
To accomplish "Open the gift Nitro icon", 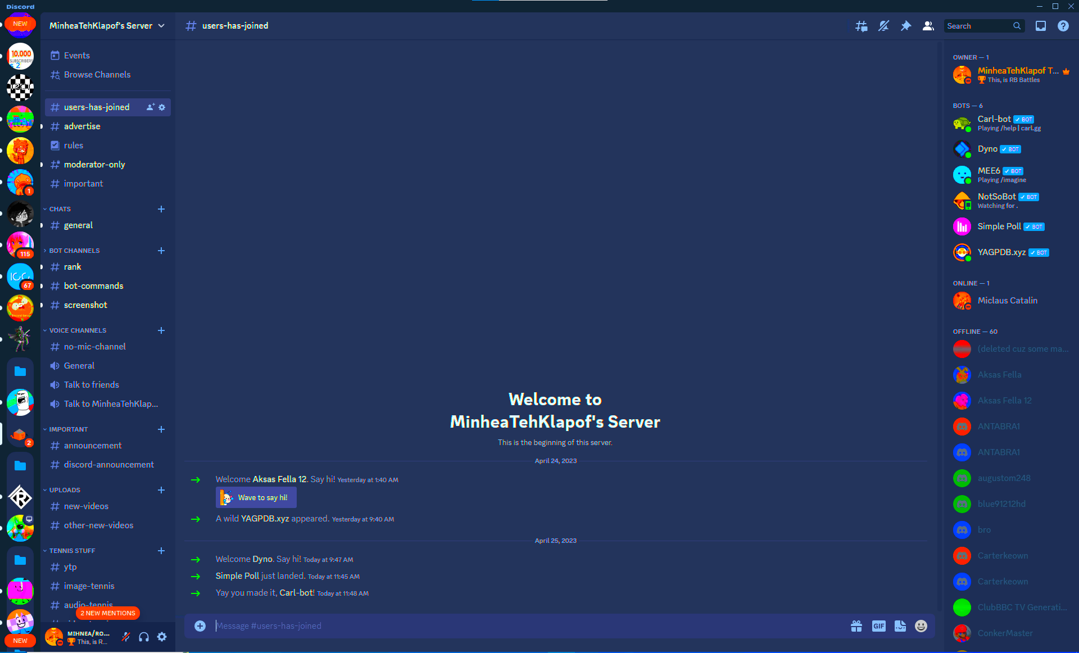I will [x=856, y=626].
